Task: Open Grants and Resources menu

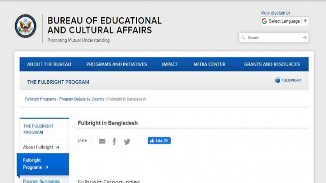Action: click(x=272, y=65)
